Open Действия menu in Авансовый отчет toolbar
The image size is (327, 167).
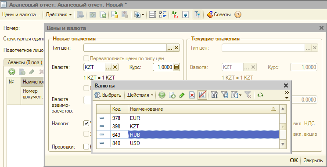[x=58, y=15]
